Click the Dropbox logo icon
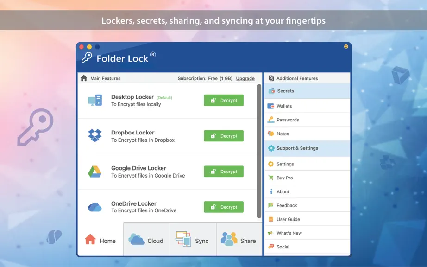 (95, 135)
